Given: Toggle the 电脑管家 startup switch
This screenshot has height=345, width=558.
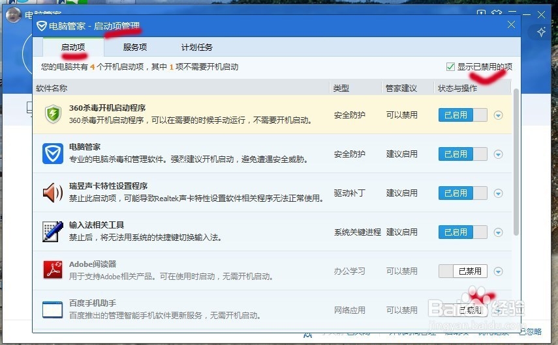Looking at the screenshot, I should (x=463, y=154).
